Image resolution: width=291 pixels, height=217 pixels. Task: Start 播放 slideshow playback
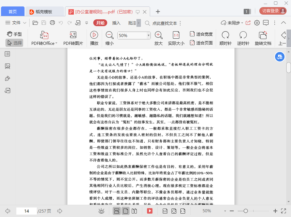coord(94,38)
